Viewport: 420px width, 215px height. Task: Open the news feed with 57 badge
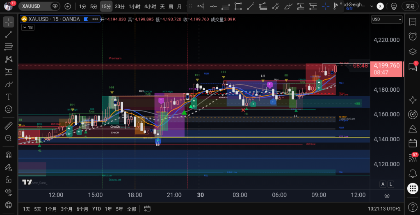413,158
